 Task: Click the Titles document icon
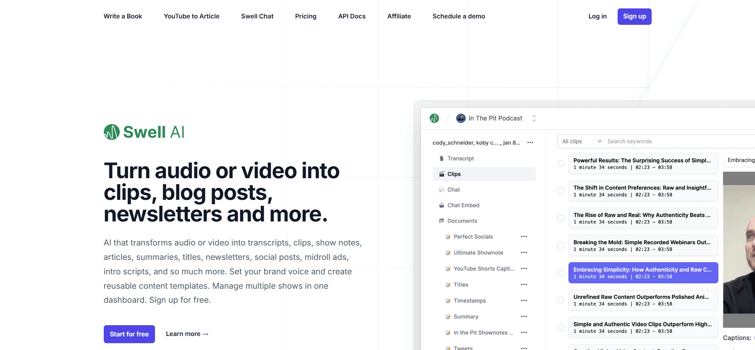[448, 285]
